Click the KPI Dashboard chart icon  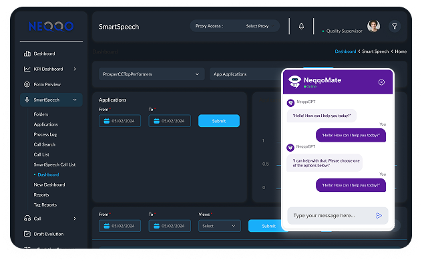(x=27, y=69)
